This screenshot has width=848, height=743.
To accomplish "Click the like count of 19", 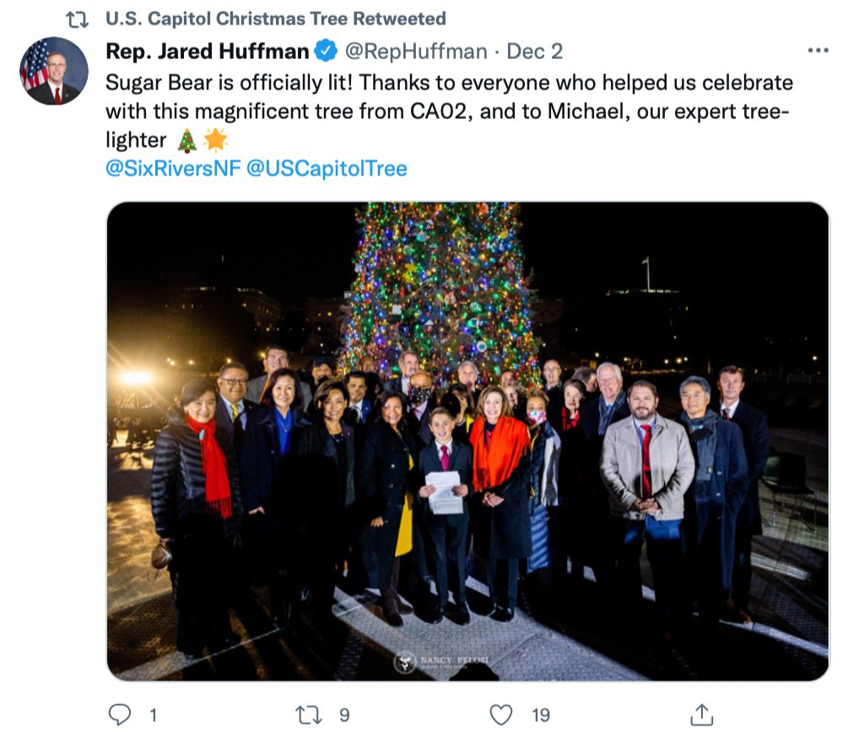I will point(541,715).
